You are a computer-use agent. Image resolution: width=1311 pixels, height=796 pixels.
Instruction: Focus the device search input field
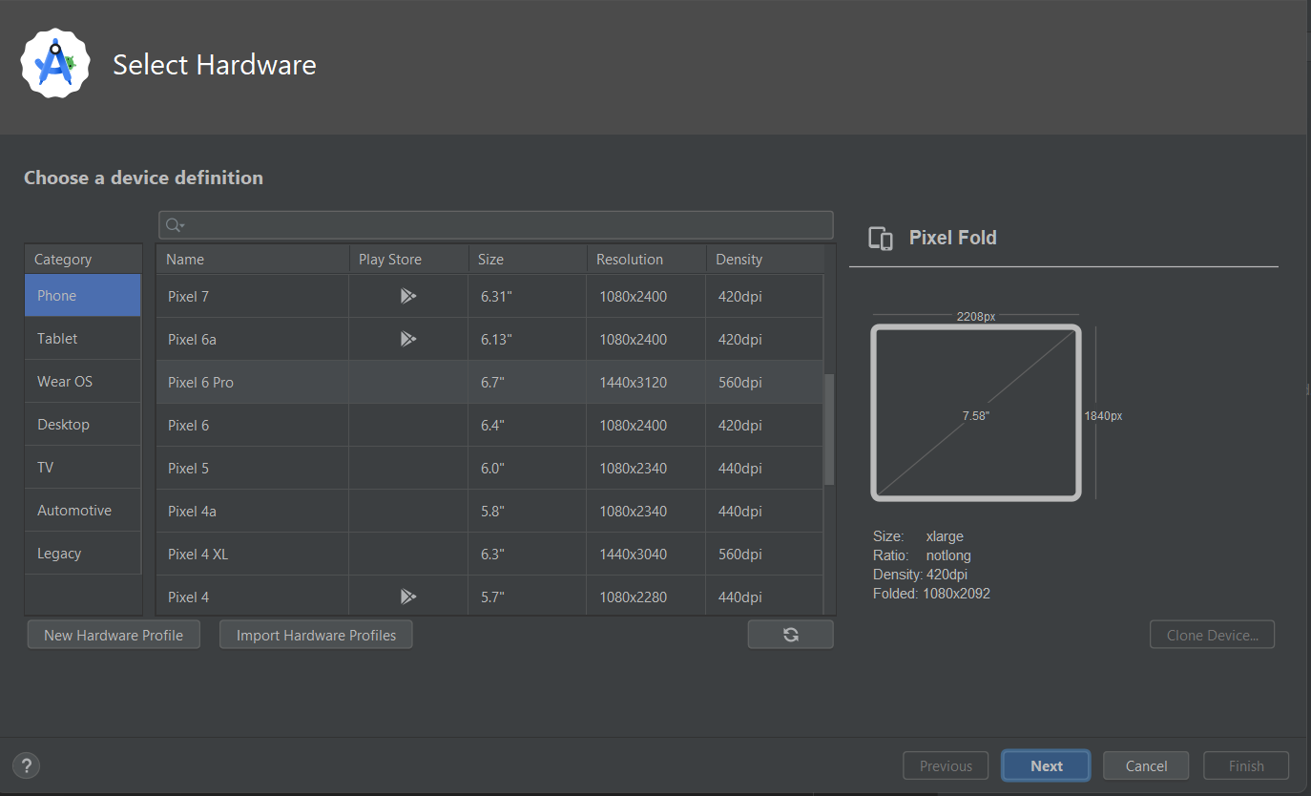(x=506, y=225)
